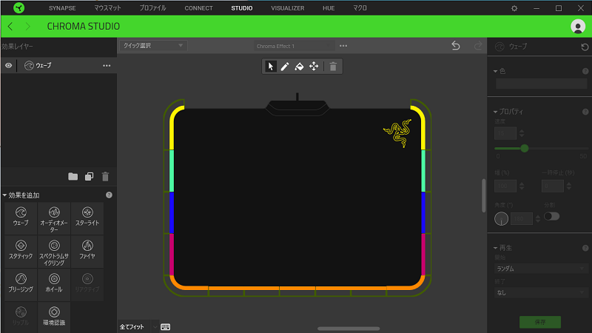The height and width of the screenshot is (333, 592).
Task: Click the canvas vertical scrollbar
Action: (x=483, y=195)
